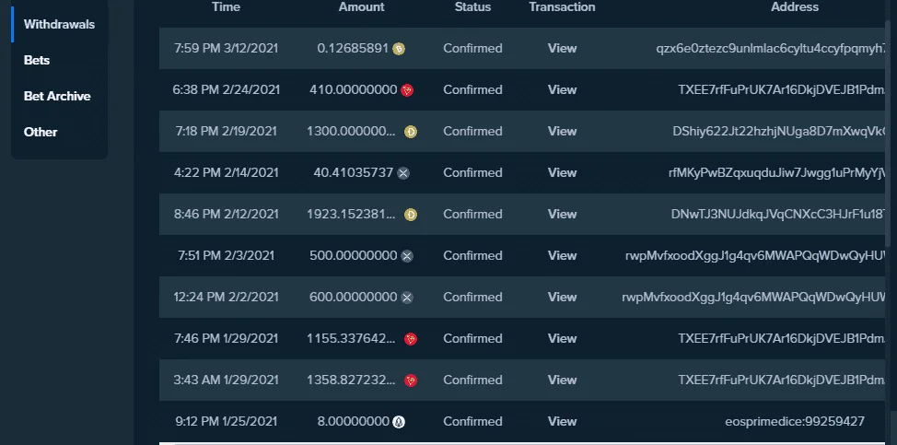Screen dimensions: 897x445
Task: Click the address starting with qzx6e0ztezc9
Action: (771, 49)
